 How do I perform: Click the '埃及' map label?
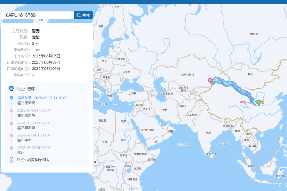pyautogui.click(x=124, y=121)
